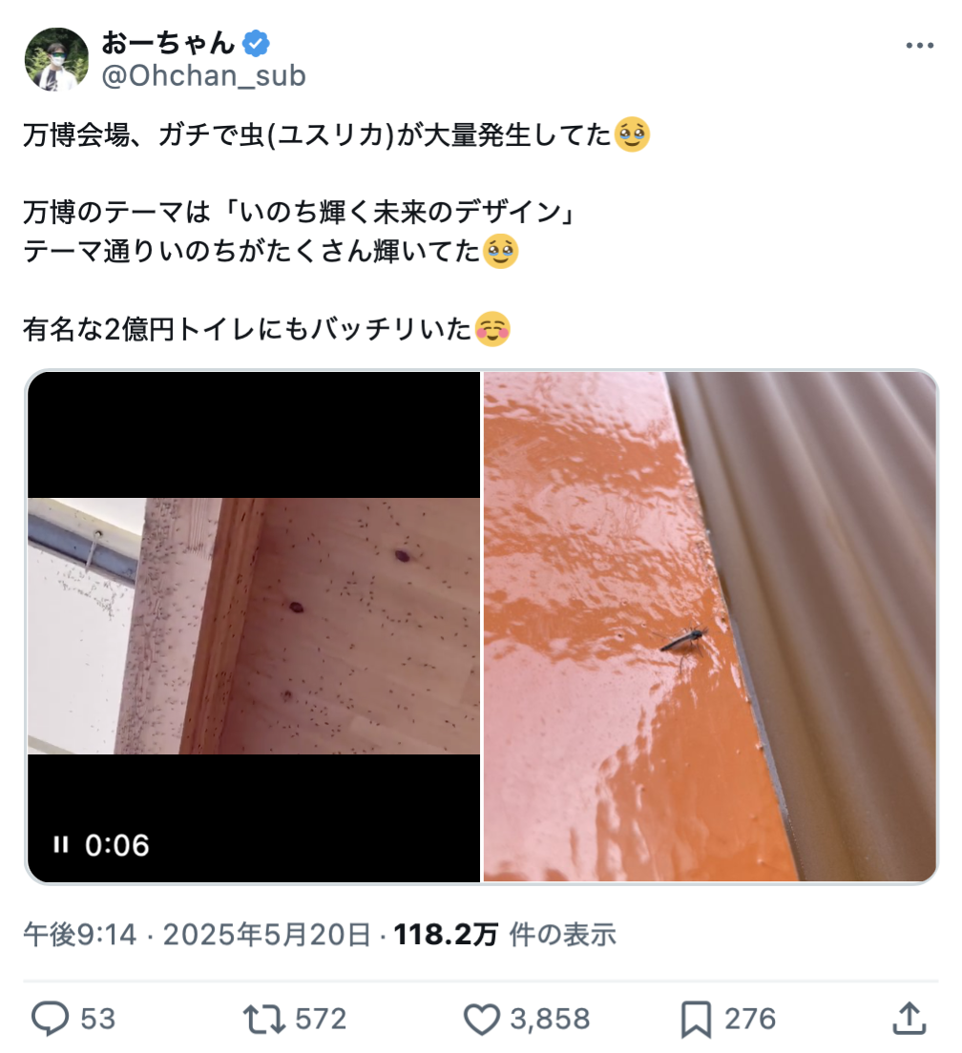The height and width of the screenshot is (1053, 962).
Task: Click the 3,858 likes count
Action: click(x=550, y=1019)
